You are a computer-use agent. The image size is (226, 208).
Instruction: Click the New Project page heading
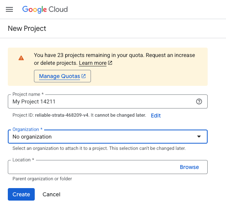(27, 28)
